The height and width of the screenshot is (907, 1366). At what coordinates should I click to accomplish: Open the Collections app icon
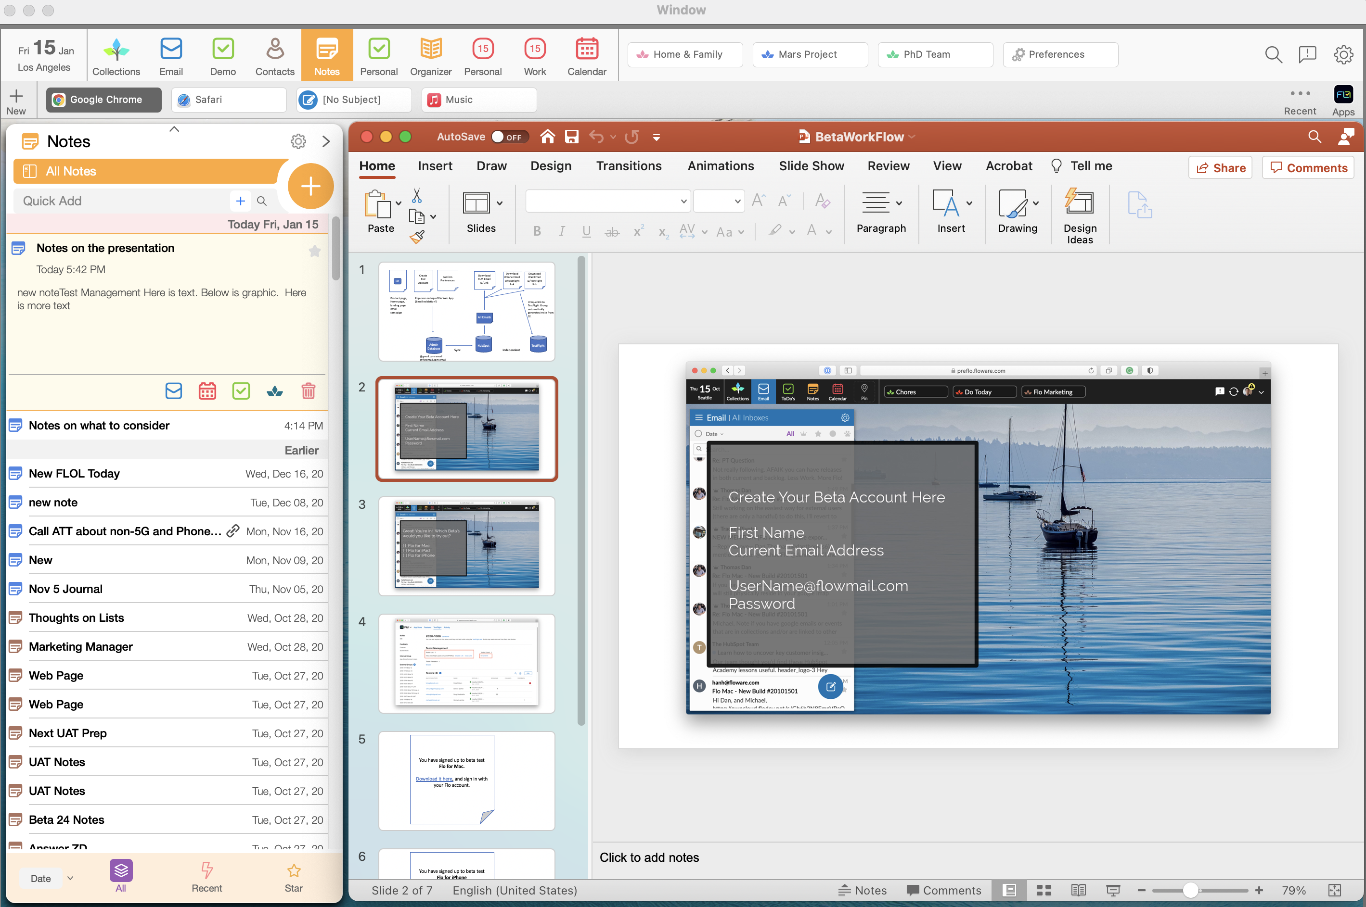tap(116, 56)
